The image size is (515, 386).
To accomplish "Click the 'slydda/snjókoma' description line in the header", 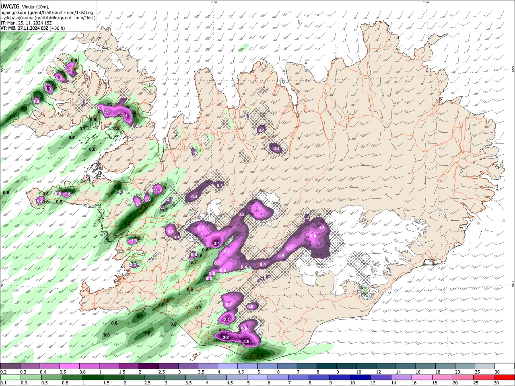I will click(48, 18).
